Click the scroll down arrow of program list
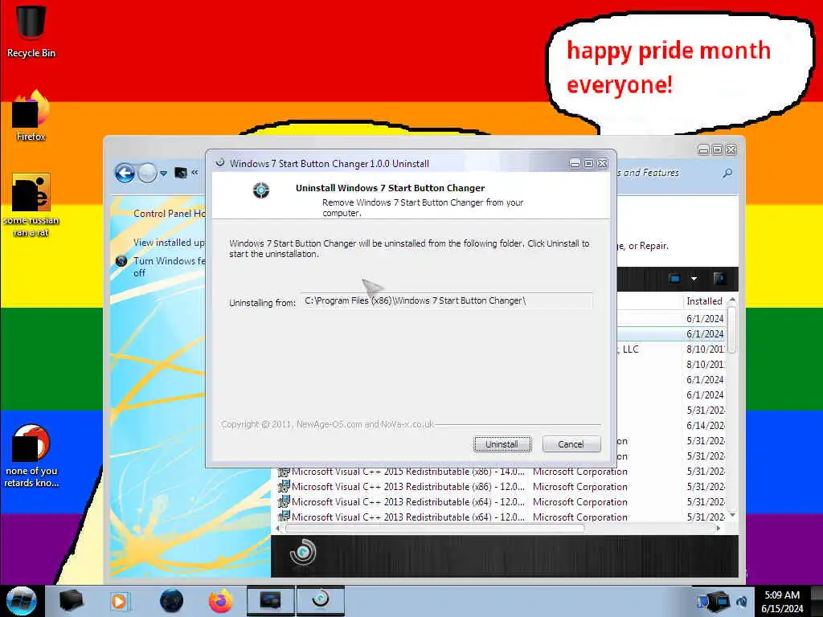This screenshot has width=823, height=617. click(731, 516)
